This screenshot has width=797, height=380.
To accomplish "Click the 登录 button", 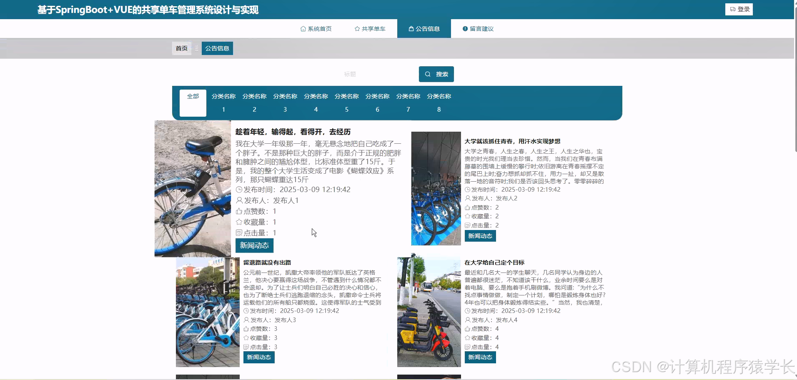I will point(740,9).
